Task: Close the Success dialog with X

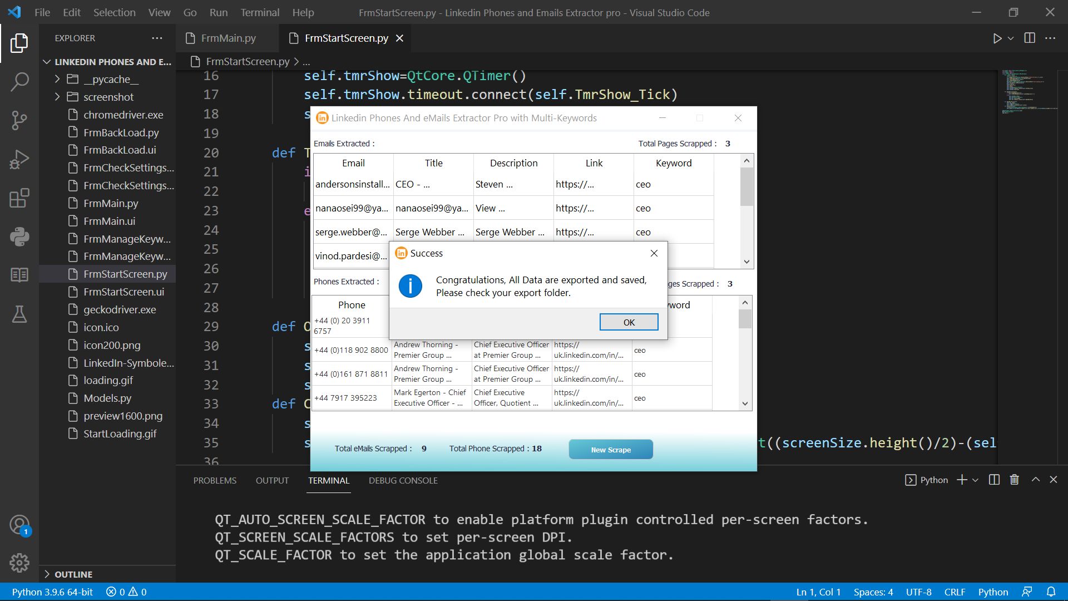Action: click(x=654, y=253)
